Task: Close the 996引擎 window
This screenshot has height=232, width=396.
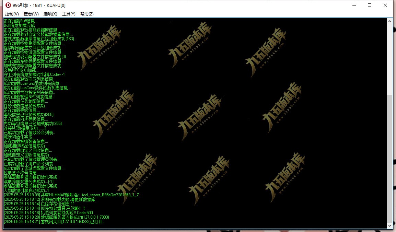Action: coord(385,5)
